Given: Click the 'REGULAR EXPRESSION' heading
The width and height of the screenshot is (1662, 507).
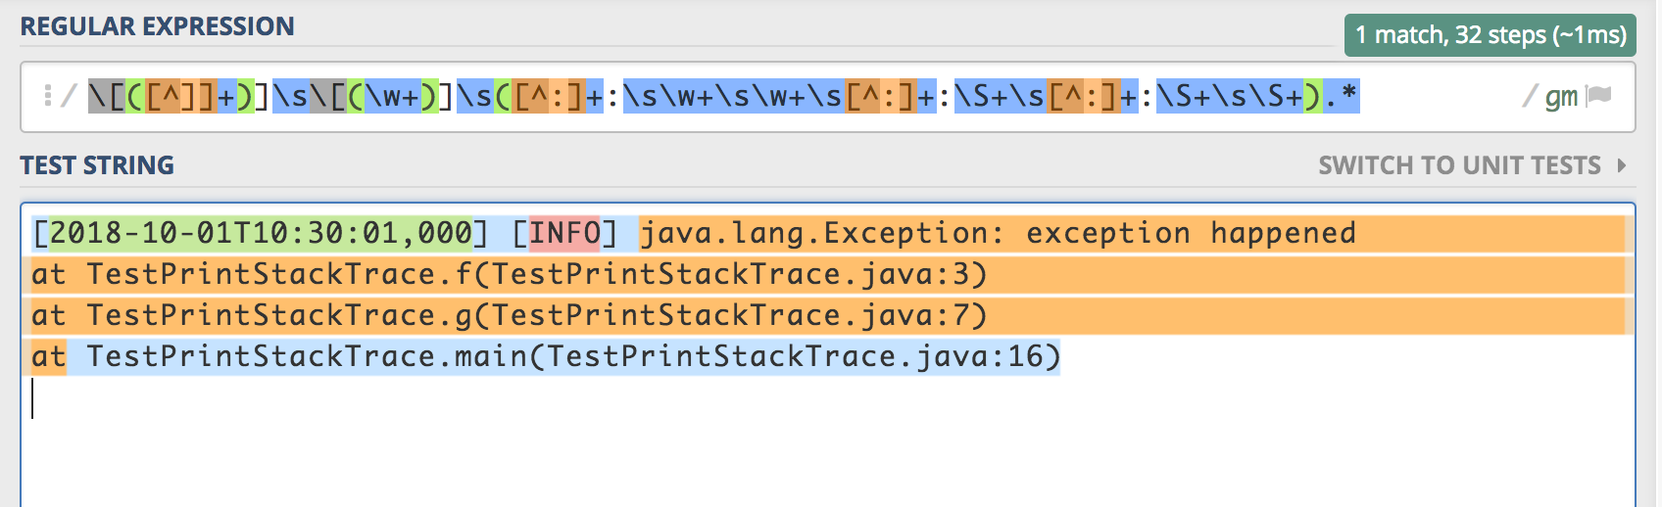Looking at the screenshot, I should click(158, 26).
